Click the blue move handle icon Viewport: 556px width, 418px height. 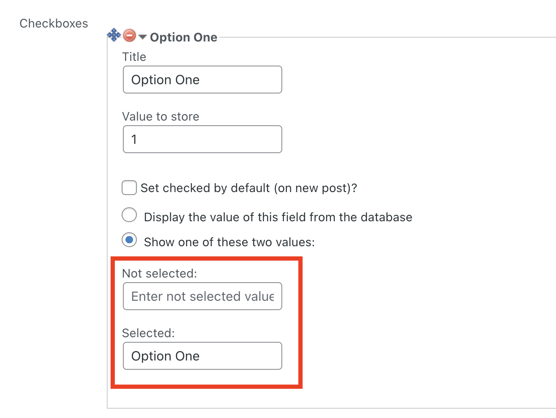(114, 35)
